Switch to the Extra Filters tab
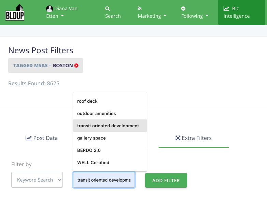 tap(194, 138)
